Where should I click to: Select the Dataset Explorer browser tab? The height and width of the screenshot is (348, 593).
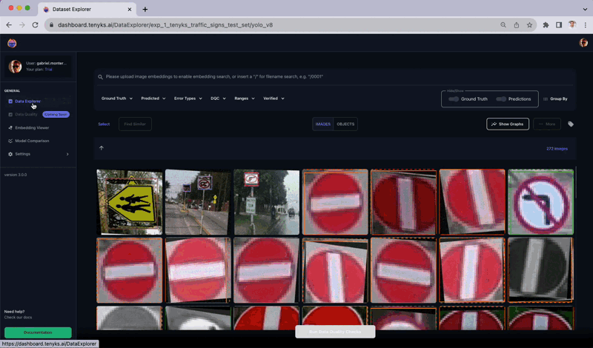87,9
